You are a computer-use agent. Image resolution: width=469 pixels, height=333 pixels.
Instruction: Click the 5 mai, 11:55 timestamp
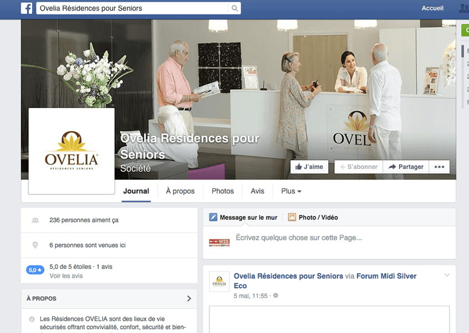(x=251, y=296)
